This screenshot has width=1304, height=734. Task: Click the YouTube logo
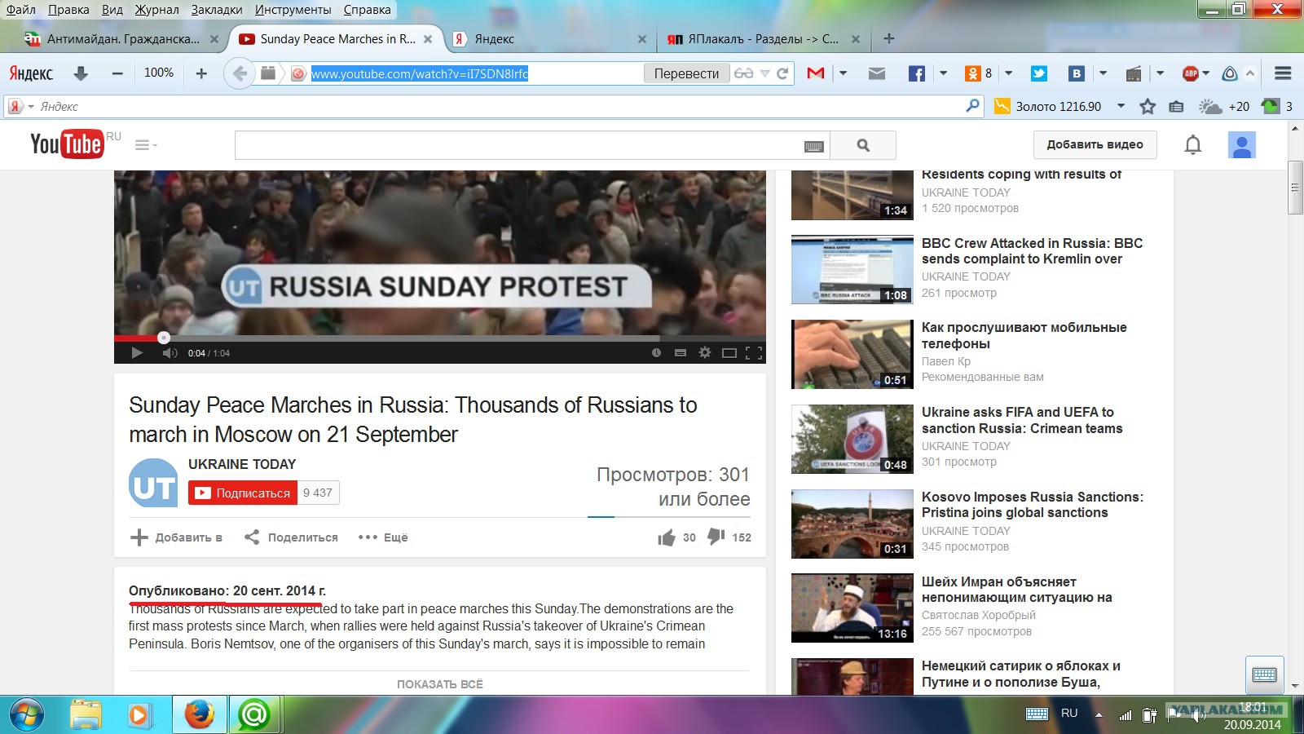click(x=67, y=144)
